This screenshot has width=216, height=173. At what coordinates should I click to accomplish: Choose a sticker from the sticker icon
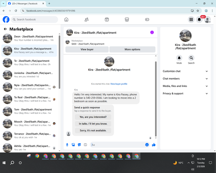[x=79, y=145]
